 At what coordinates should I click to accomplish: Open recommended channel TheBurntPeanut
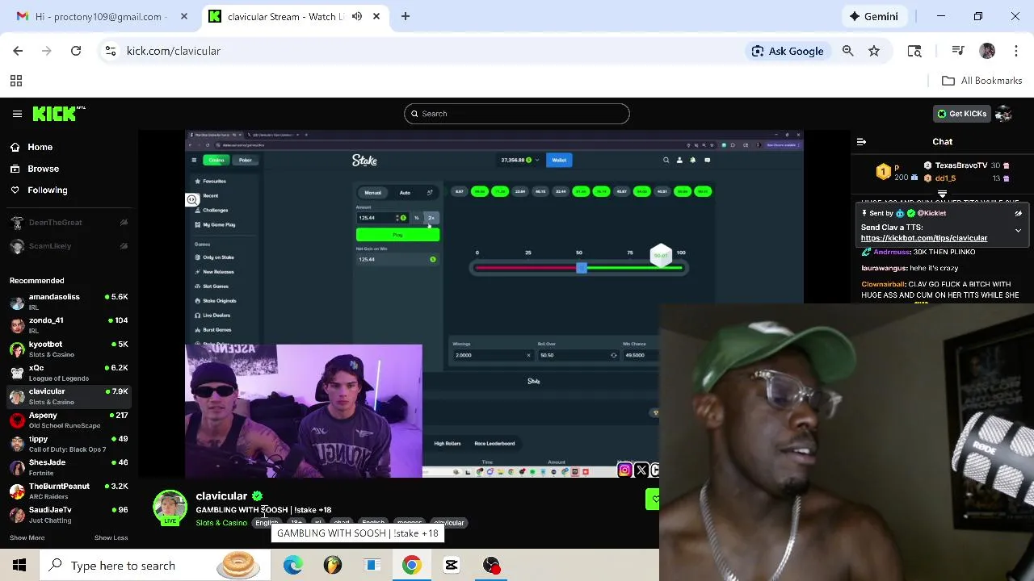(69, 491)
